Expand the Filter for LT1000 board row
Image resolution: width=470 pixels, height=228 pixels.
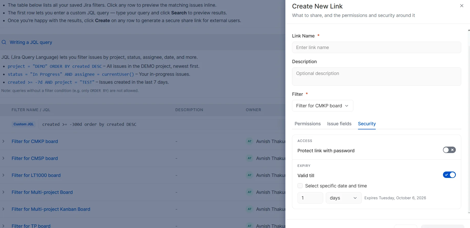click(x=3, y=175)
